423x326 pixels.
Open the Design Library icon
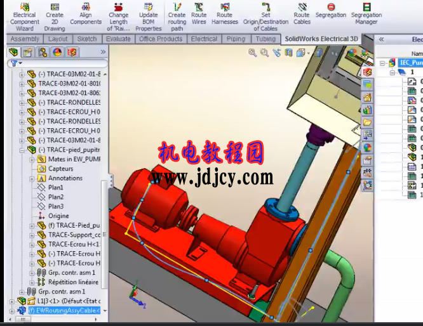click(367, 110)
